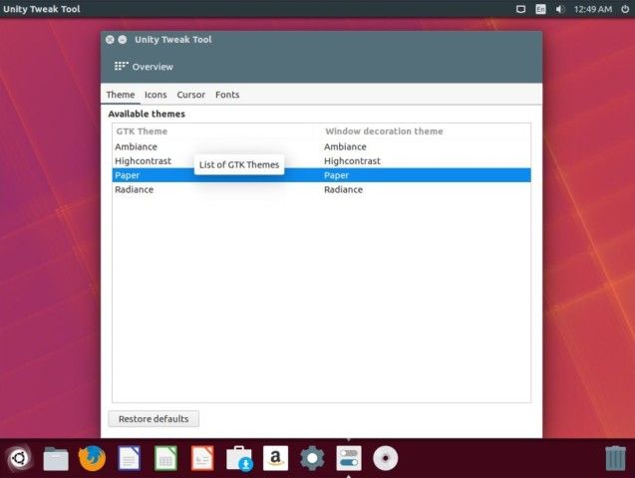Select Ambiance in GTK Theme list
Image resolution: width=635 pixels, height=478 pixels.
[136, 146]
